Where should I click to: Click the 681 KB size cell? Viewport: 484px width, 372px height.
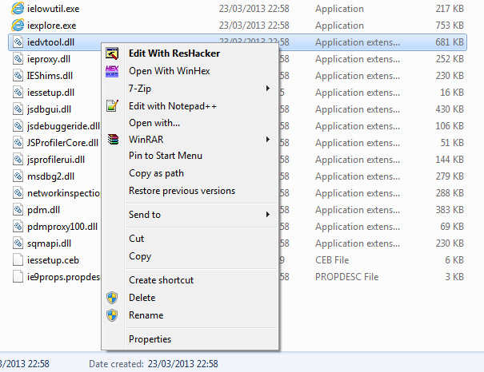tap(450, 42)
